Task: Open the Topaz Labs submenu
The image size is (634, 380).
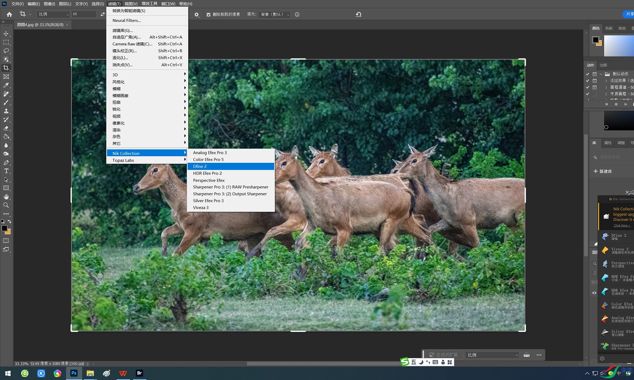Action: 147,160
